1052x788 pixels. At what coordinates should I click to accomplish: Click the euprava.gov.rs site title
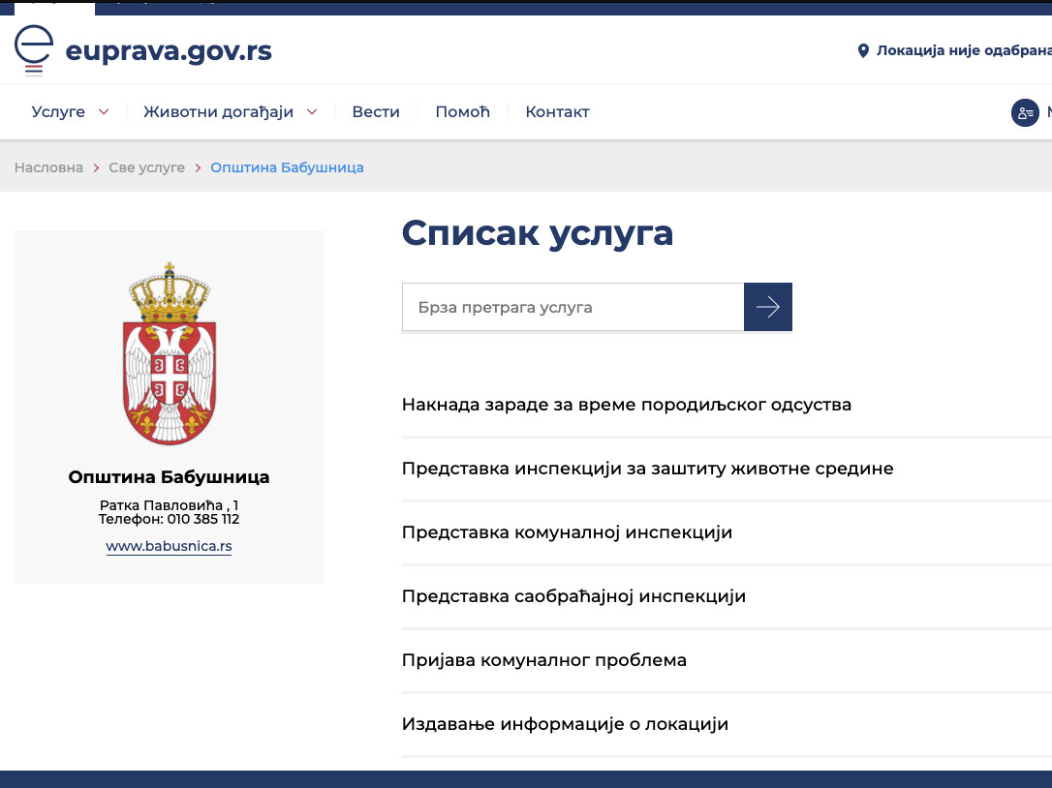[x=169, y=50]
